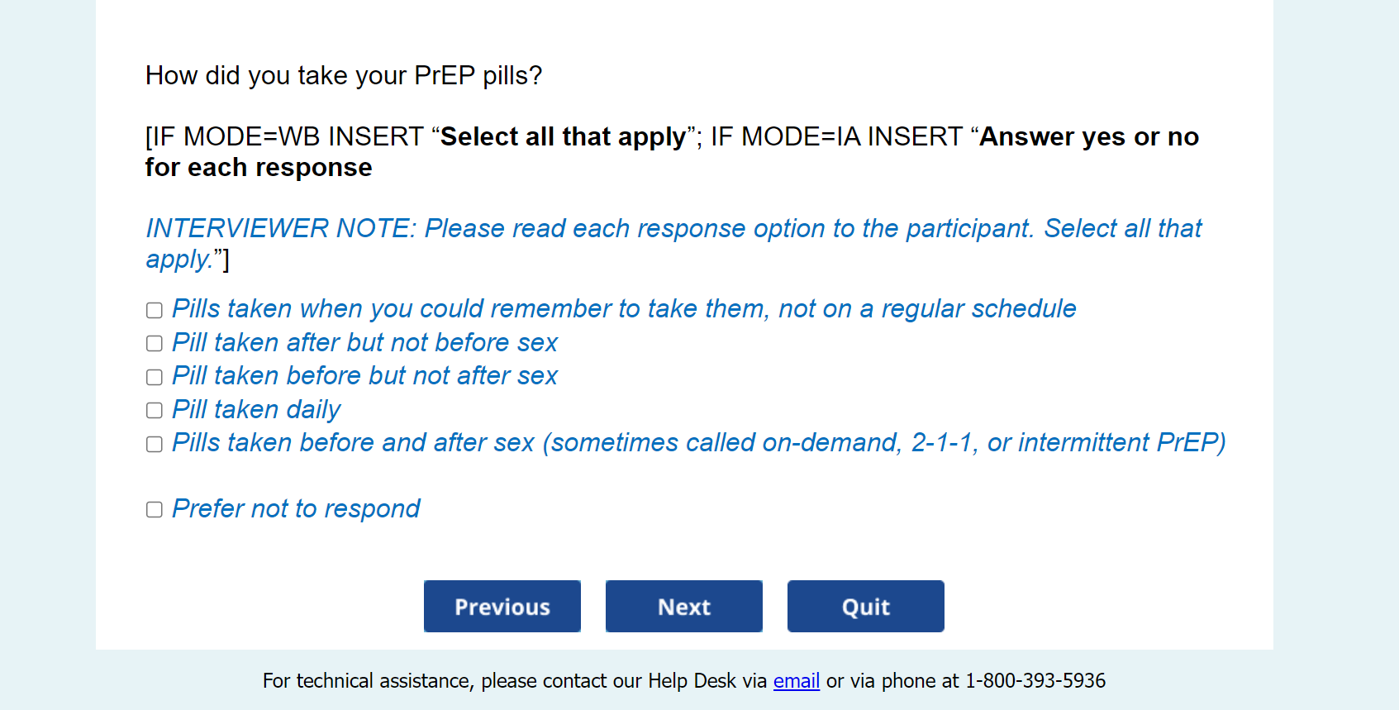1399x710 pixels.
Task: Click the blue INTERVIEWER NOTE instruction text
Action: (673, 229)
